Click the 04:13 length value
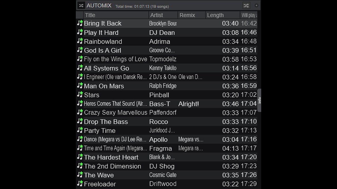The image size is (337, 189). (230, 149)
